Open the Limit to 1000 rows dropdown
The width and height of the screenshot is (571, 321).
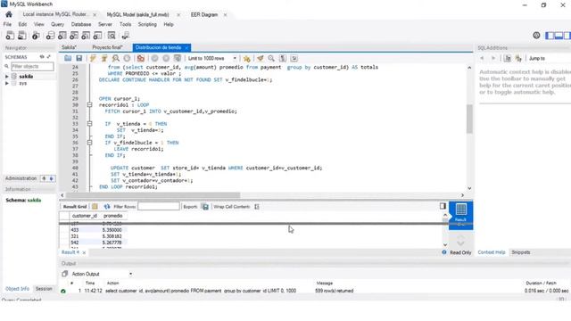212,58
